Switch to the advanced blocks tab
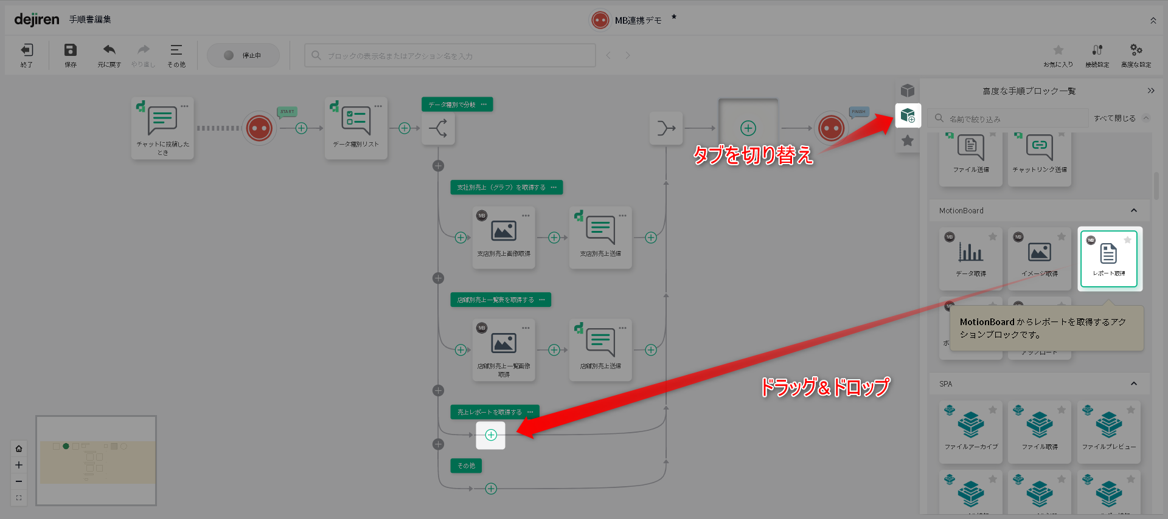Viewport: 1168px width, 519px height. (x=908, y=115)
